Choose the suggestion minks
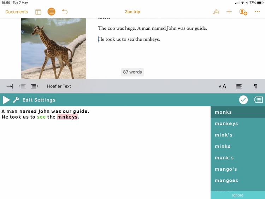 pos(238,146)
